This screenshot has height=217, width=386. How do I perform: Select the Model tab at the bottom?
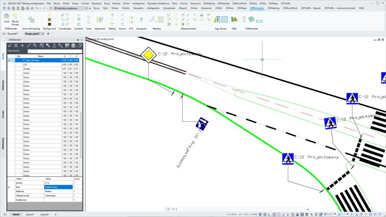point(16,215)
